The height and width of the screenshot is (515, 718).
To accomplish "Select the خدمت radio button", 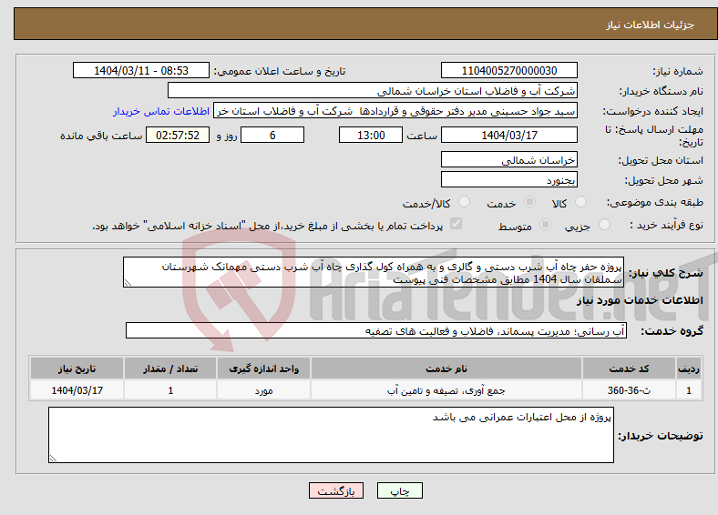I will coord(529,202).
